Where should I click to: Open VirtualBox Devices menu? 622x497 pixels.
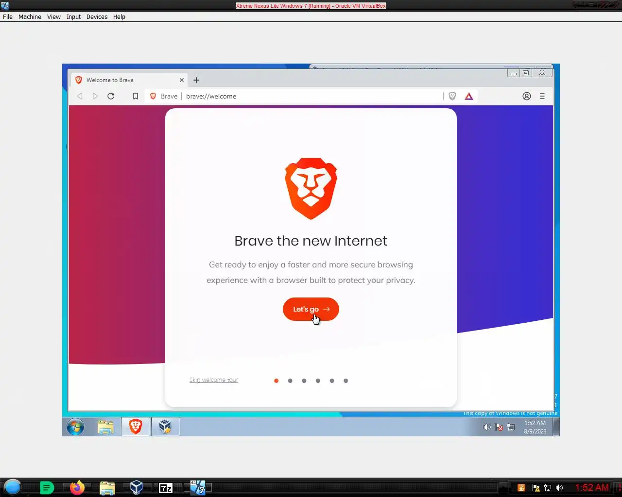[x=97, y=17]
